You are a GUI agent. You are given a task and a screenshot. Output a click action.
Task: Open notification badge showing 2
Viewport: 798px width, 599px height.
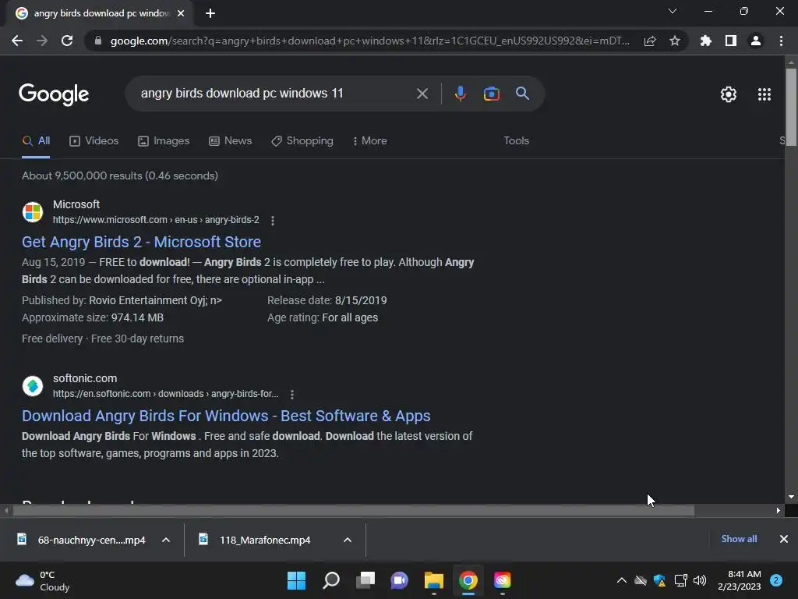click(x=776, y=580)
